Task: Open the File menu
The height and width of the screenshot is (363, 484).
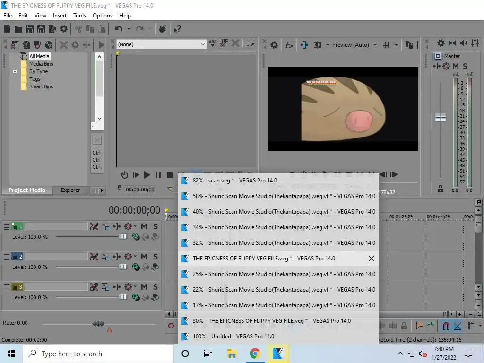Action: pyautogui.click(x=8, y=16)
